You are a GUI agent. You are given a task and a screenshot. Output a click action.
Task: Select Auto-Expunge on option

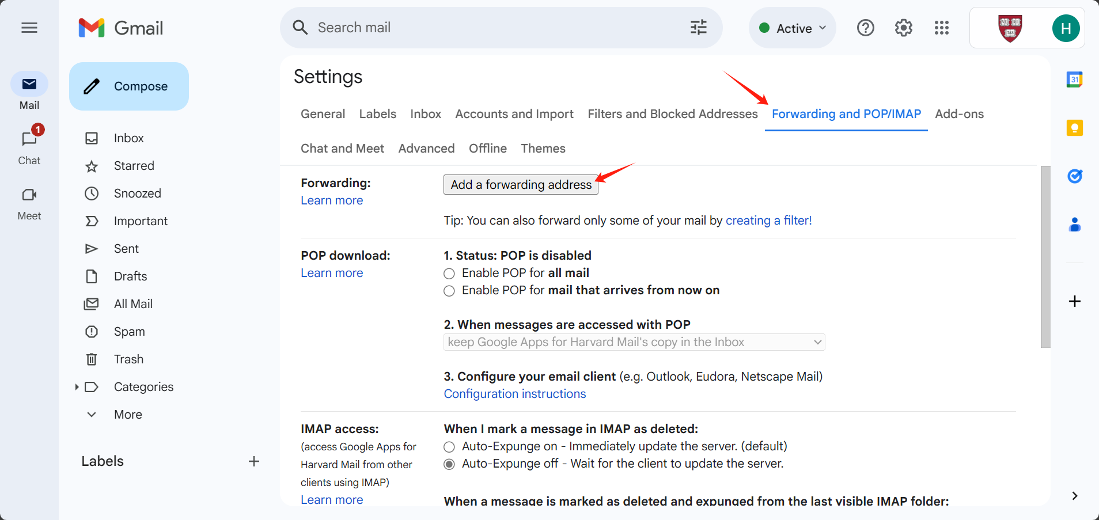pos(449,447)
